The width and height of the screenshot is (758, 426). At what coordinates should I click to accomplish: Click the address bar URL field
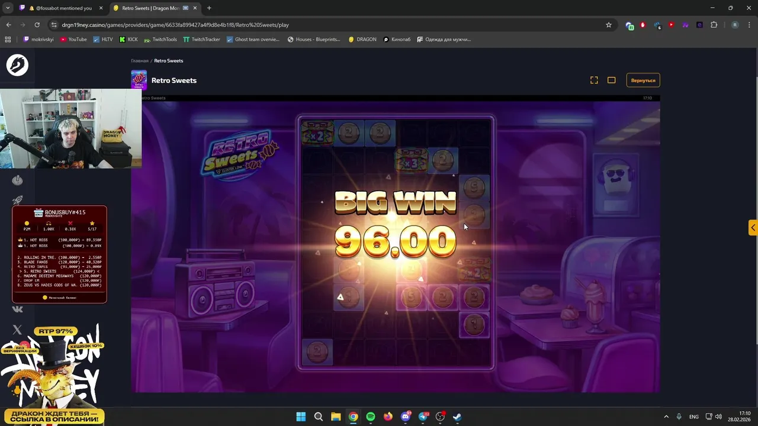click(x=332, y=25)
